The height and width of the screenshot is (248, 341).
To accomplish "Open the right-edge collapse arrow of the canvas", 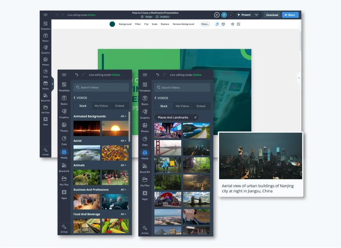I will pos(299,78).
